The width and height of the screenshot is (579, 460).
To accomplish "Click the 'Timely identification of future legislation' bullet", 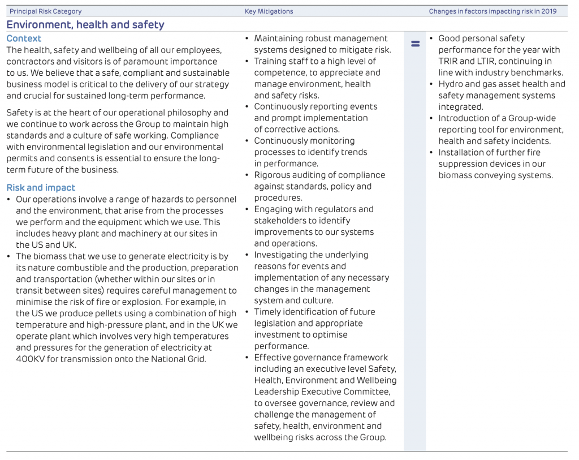I will [313, 329].
